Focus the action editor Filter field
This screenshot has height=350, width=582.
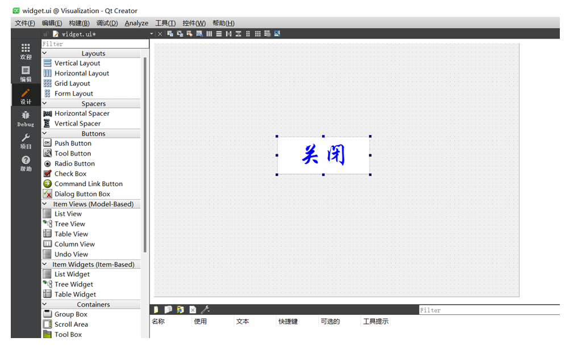pyautogui.click(x=489, y=310)
